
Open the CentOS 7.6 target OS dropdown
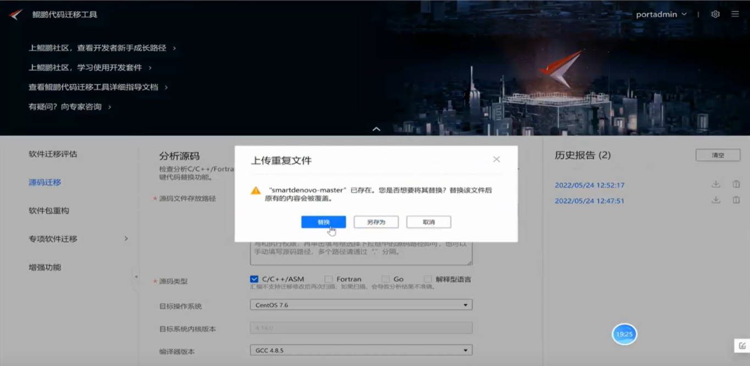361,305
